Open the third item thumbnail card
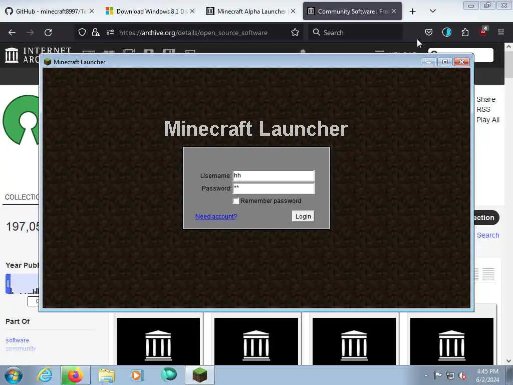 tap(354, 341)
